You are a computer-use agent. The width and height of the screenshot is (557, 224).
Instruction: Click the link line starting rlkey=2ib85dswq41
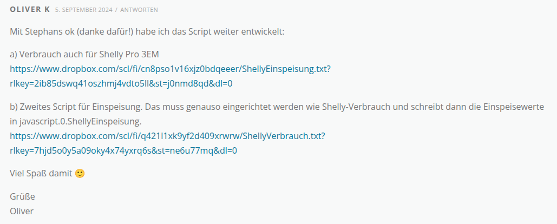point(121,83)
